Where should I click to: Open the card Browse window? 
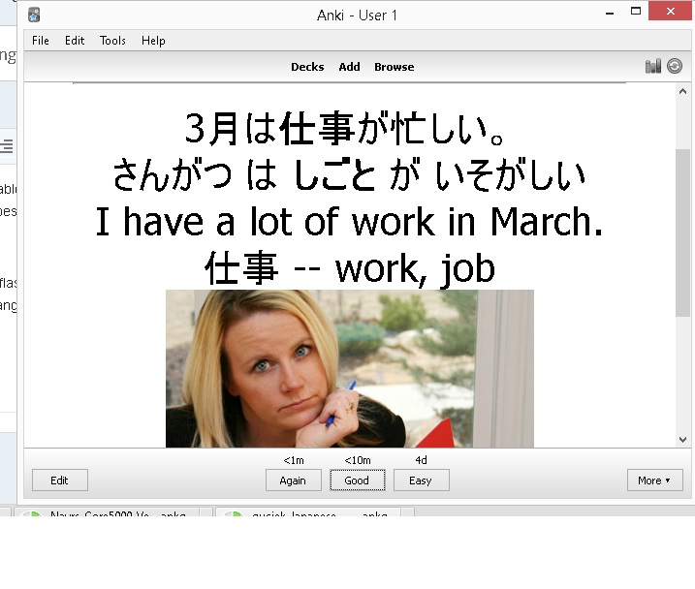pos(394,67)
